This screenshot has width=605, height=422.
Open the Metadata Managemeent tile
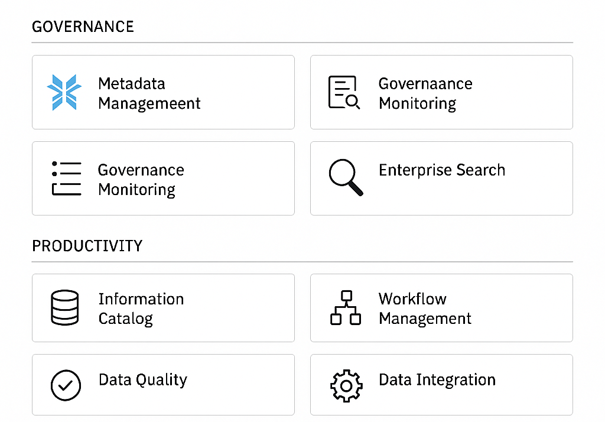coord(163,92)
